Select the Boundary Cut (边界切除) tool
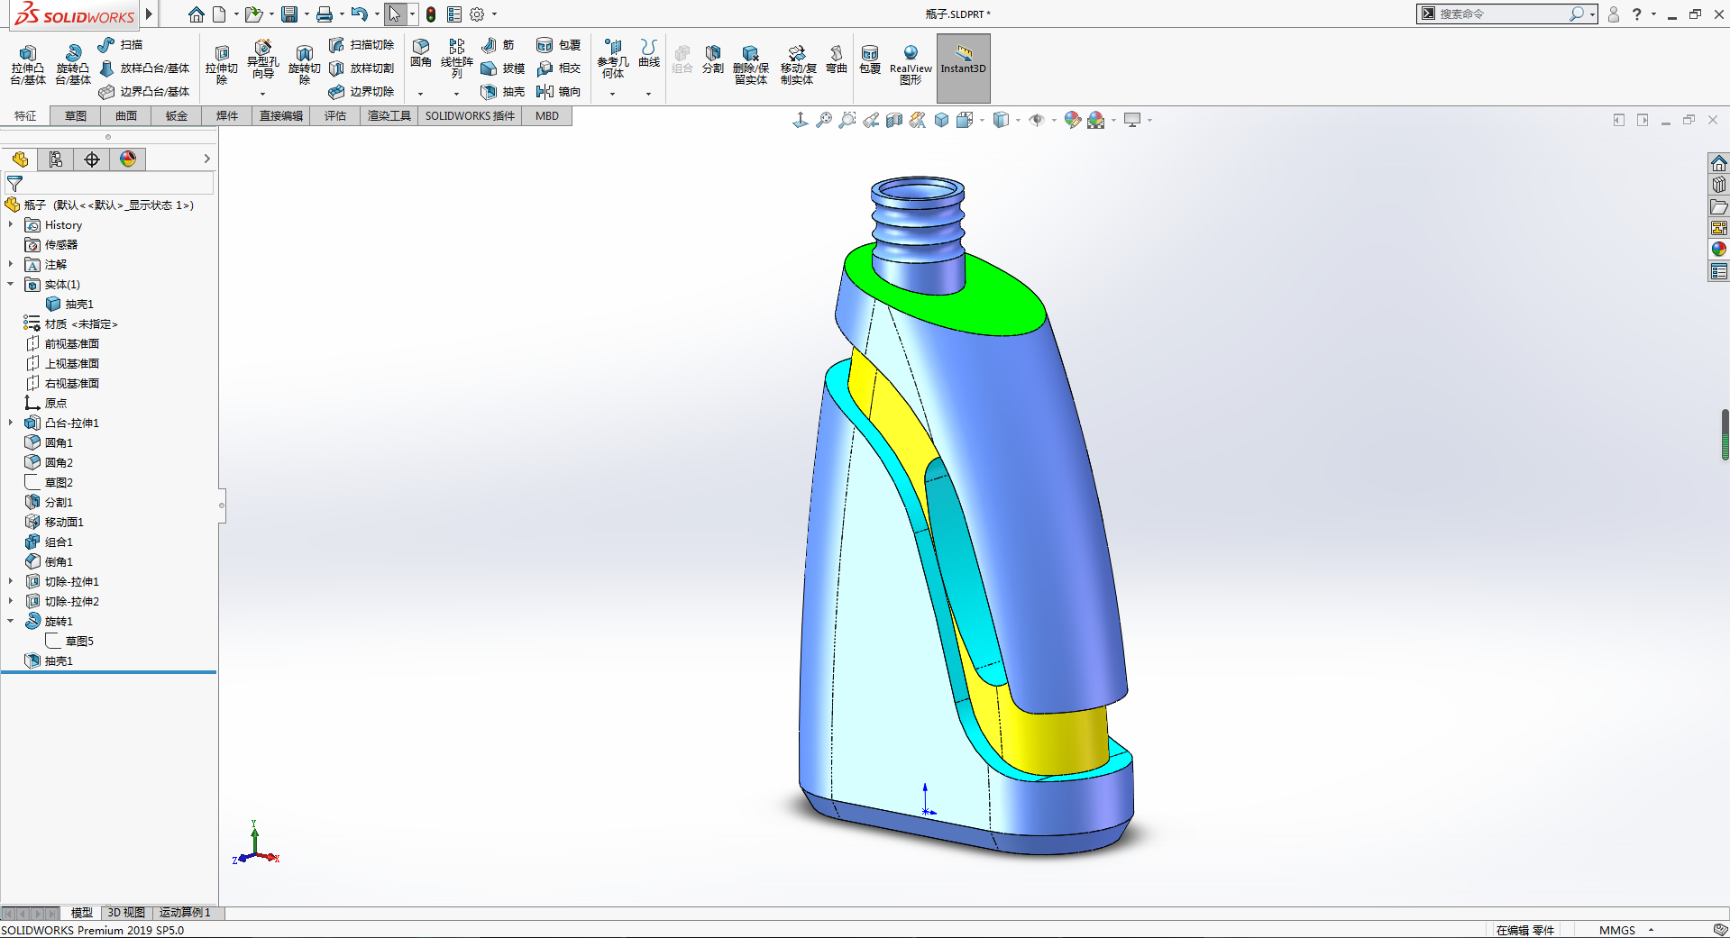Screen dimensions: 1730x938 tap(362, 91)
